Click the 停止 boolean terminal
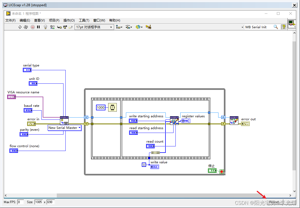300x208 pixels. tap(212, 171)
